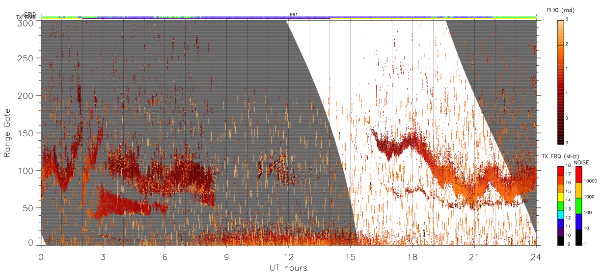
Task: Select x-axis tick label "21"
Action: coord(474,256)
